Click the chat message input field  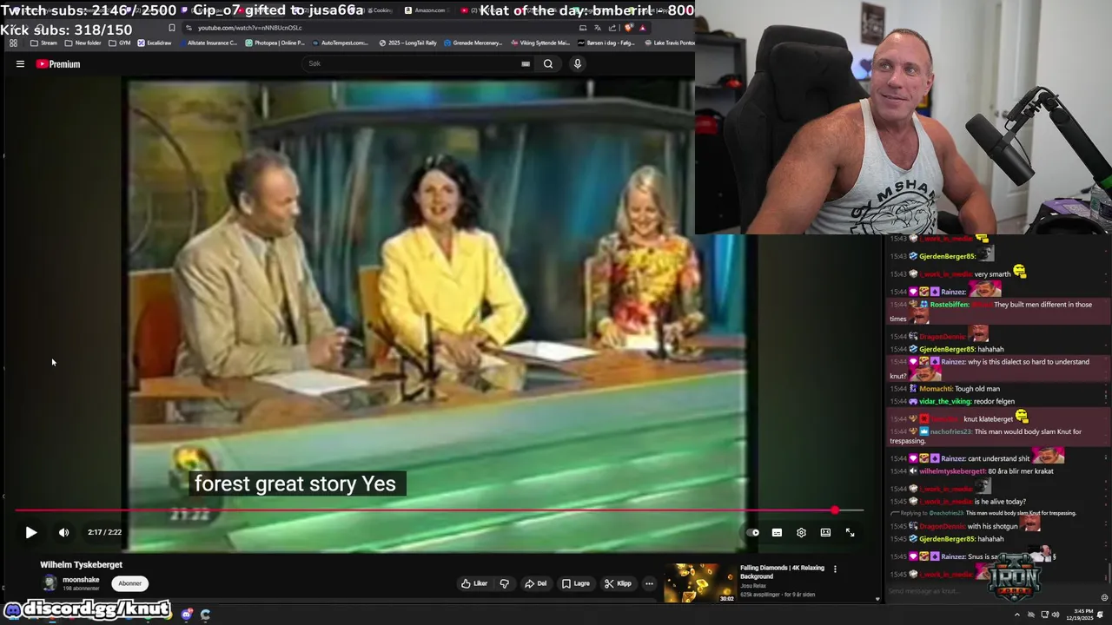pyautogui.click(x=990, y=592)
